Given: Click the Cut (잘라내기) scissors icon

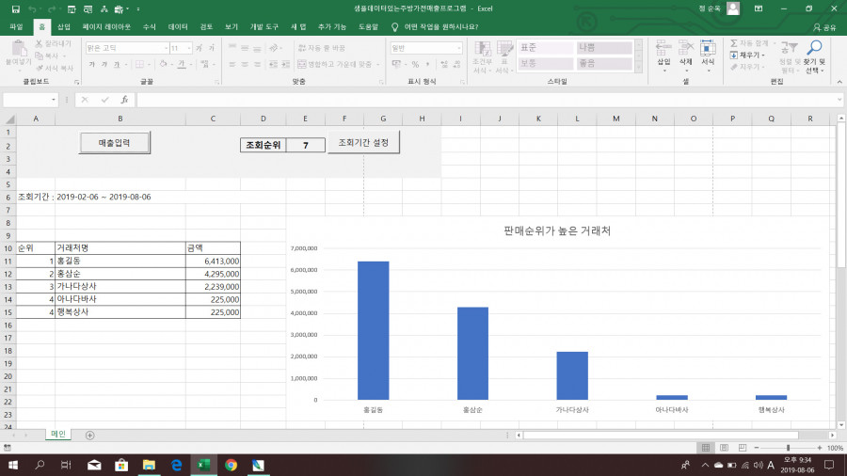Looking at the screenshot, I should [x=39, y=43].
